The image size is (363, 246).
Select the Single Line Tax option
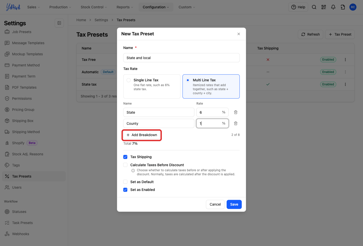point(152,86)
